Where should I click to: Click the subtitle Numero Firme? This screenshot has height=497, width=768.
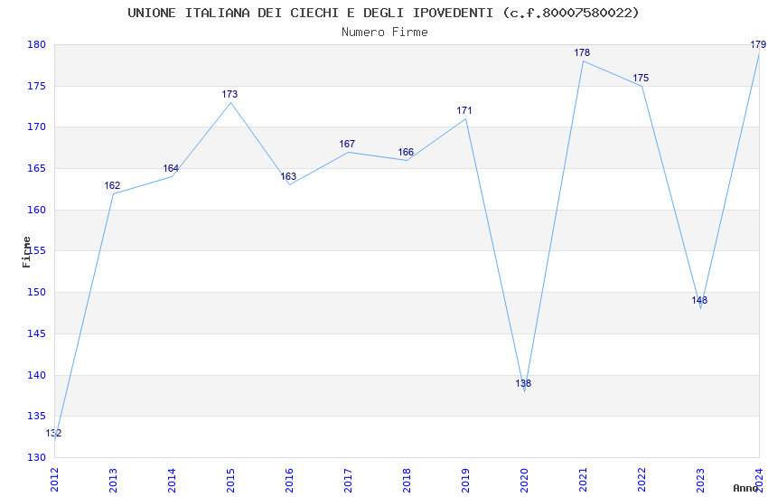[x=385, y=33]
